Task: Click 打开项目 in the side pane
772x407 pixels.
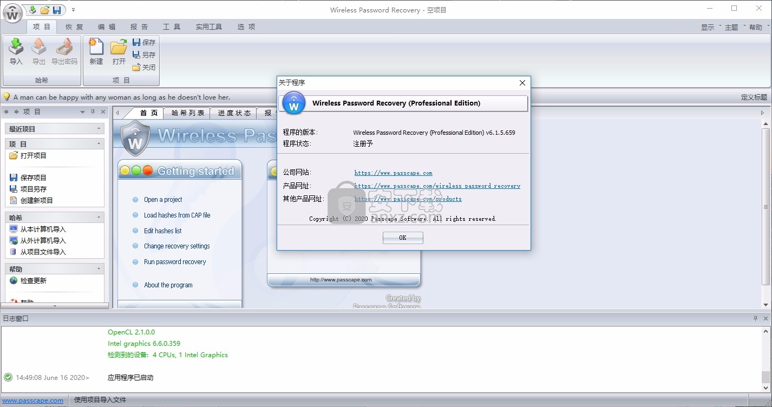Action: [x=28, y=155]
